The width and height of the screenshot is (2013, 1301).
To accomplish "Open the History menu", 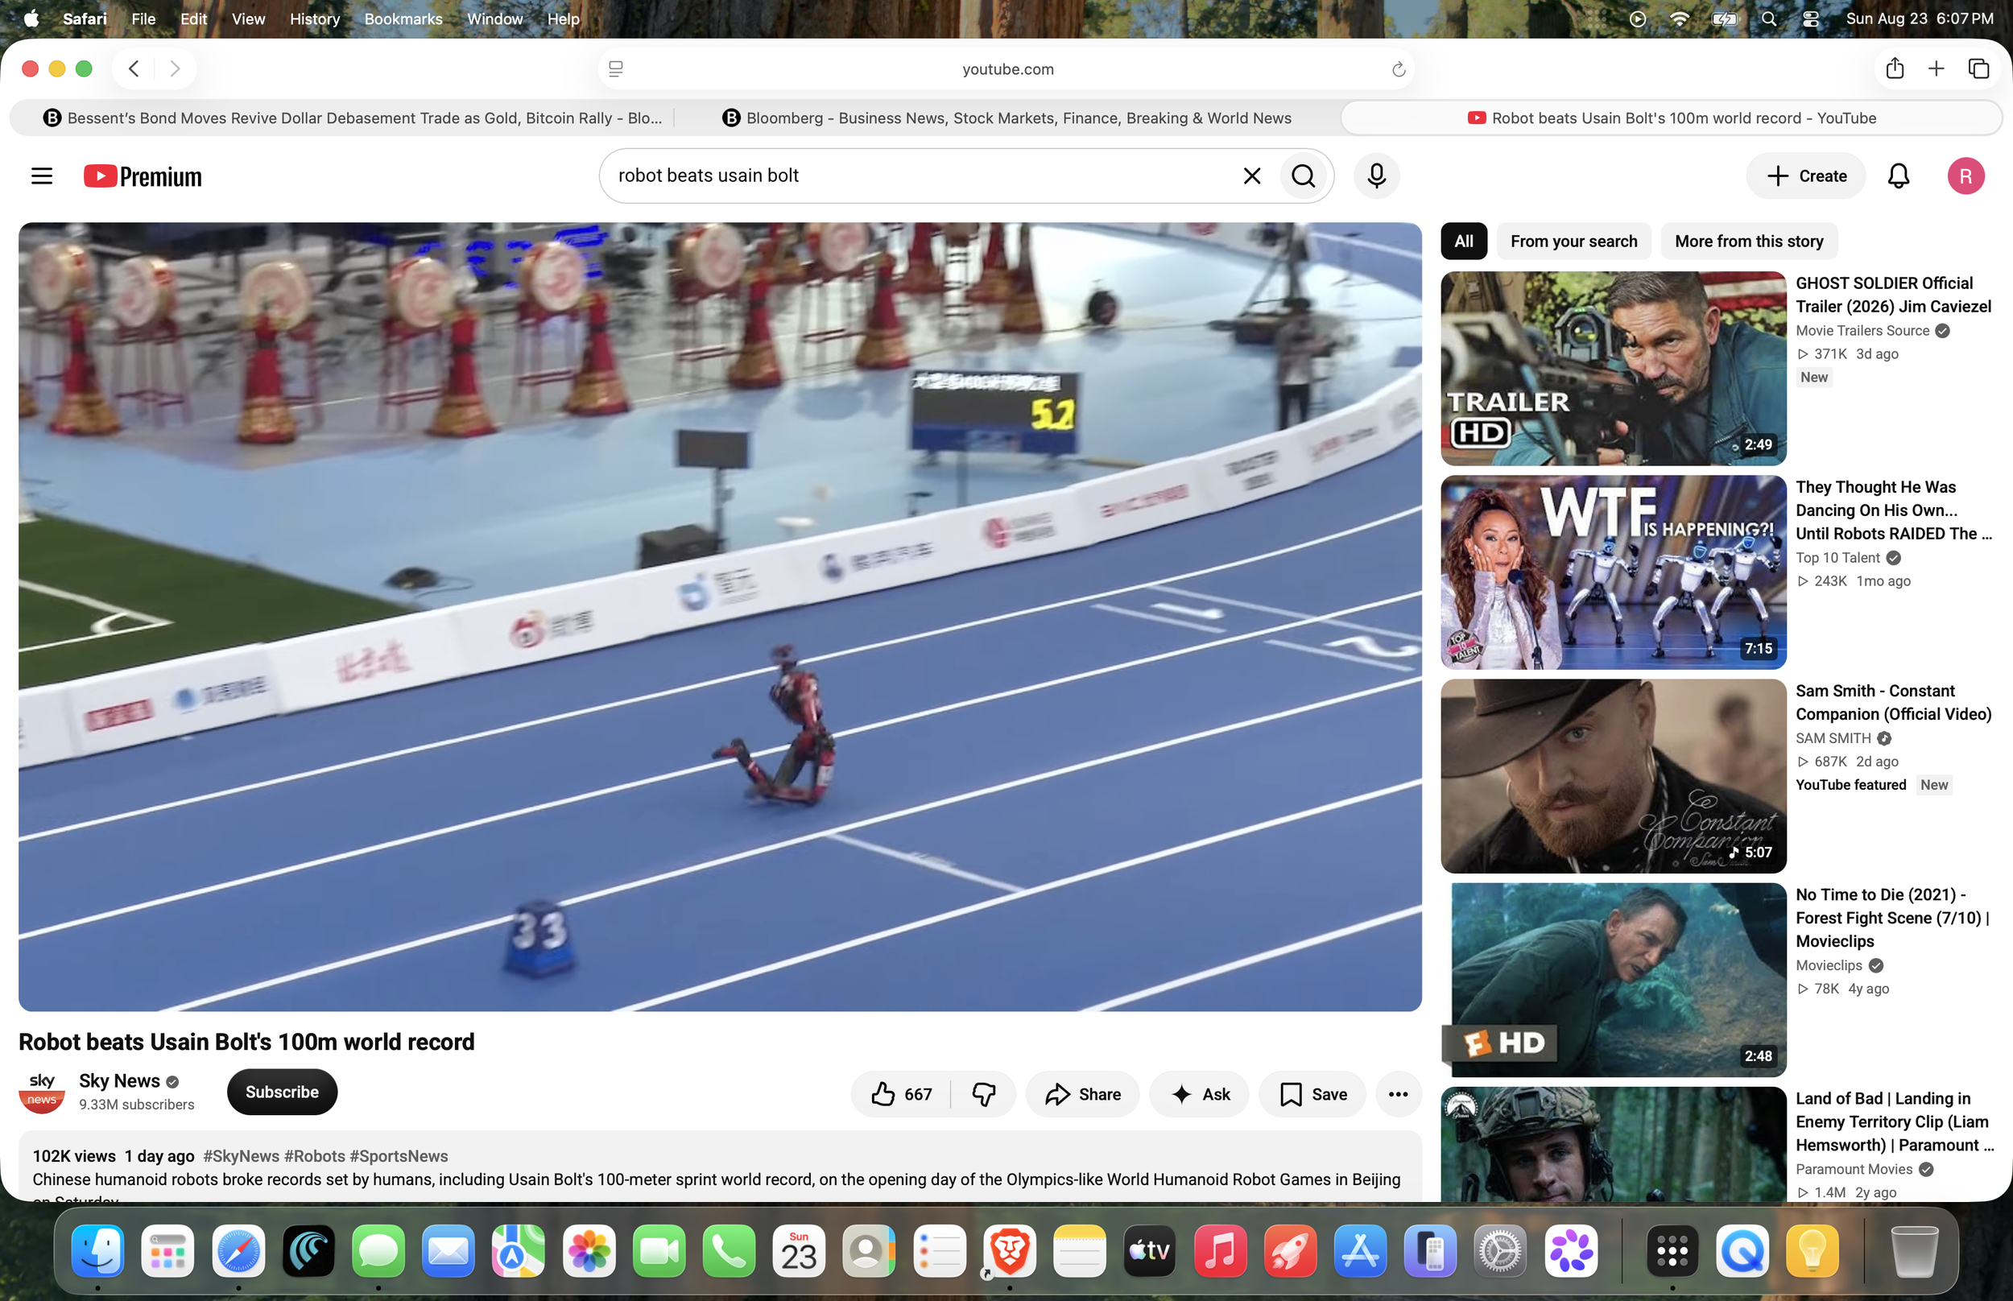I will pos(314,19).
